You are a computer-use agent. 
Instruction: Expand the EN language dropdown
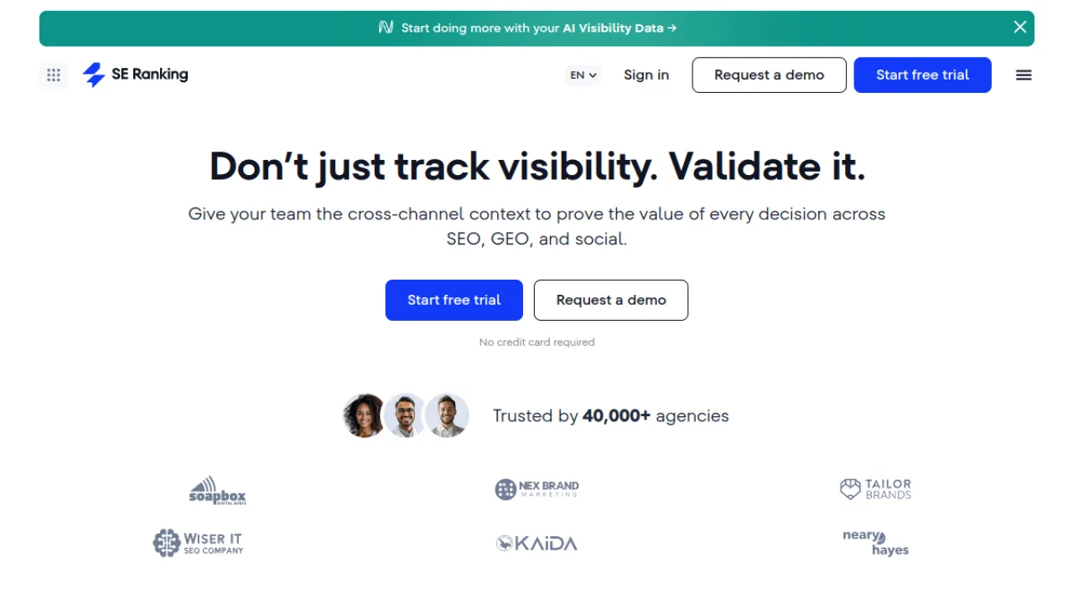[583, 75]
